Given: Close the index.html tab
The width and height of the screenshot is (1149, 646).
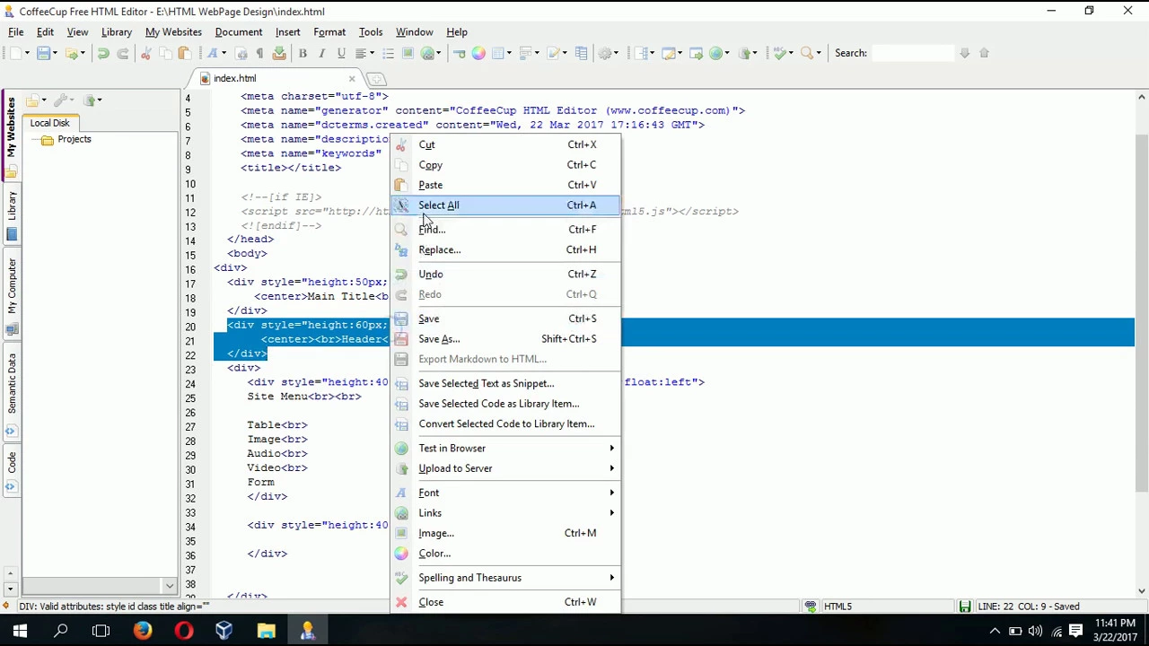Looking at the screenshot, I should tap(352, 78).
